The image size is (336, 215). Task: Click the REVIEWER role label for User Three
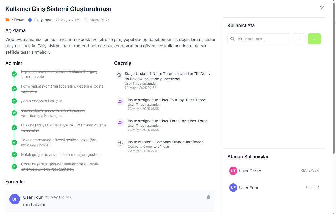click(310, 170)
